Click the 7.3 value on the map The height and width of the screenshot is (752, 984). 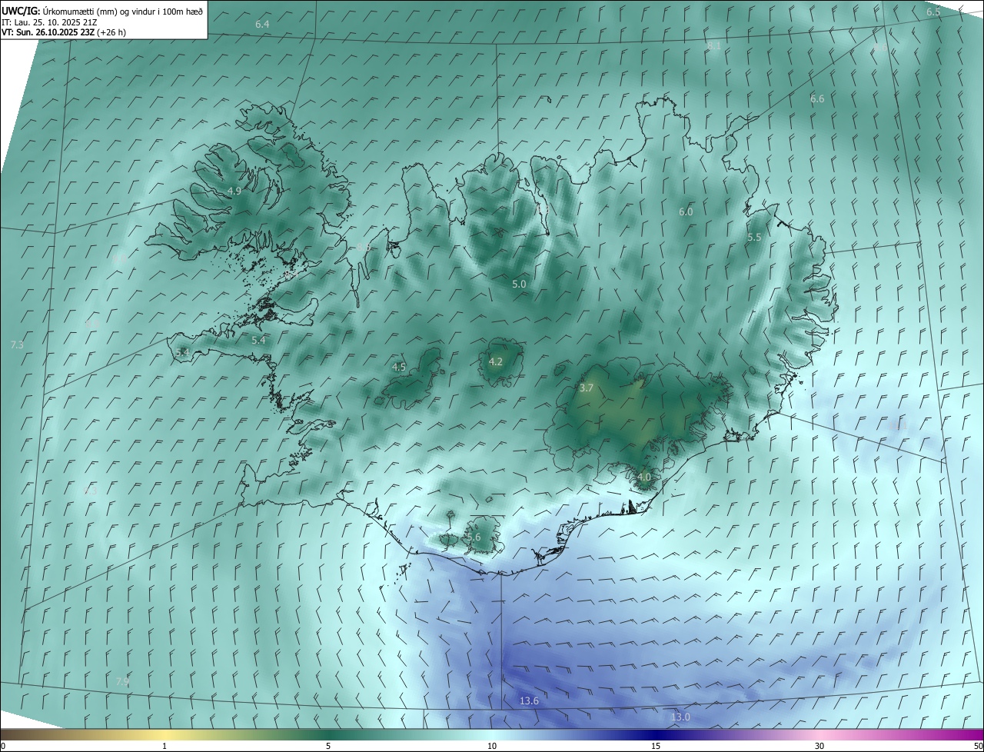point(17,344)
